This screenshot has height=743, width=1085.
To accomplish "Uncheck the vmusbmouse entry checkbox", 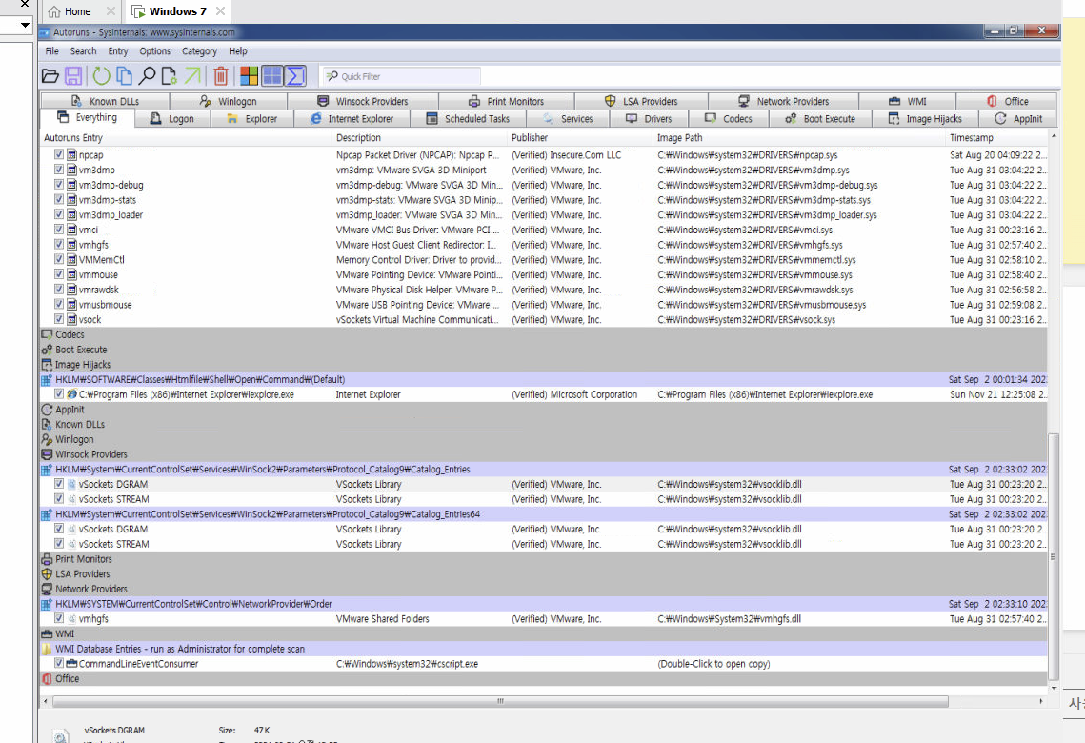I will click(59, 305).
